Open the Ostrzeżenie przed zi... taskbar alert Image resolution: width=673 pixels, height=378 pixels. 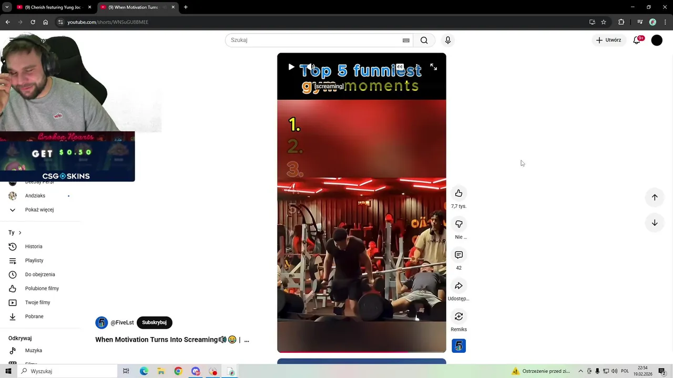tap(542, 371)
